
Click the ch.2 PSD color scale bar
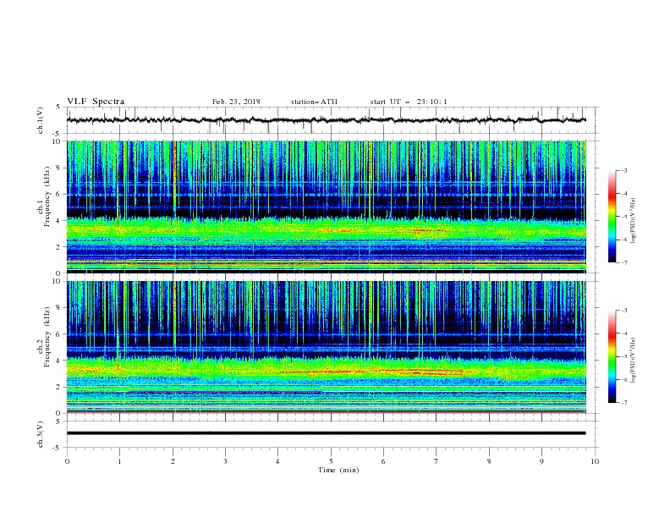click(x=612, y=356)
